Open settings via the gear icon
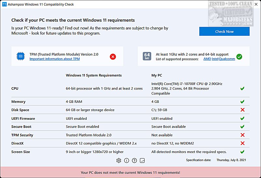Image resolution: width=261 pixels, height=178 pixels. pyautogui.click(x=119, y=160)
